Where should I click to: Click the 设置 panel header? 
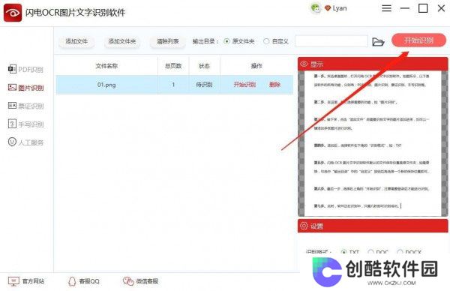pos(373,226)
